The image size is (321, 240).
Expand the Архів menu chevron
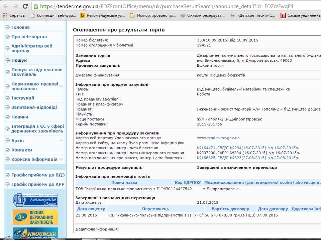(x=61, y=141)
